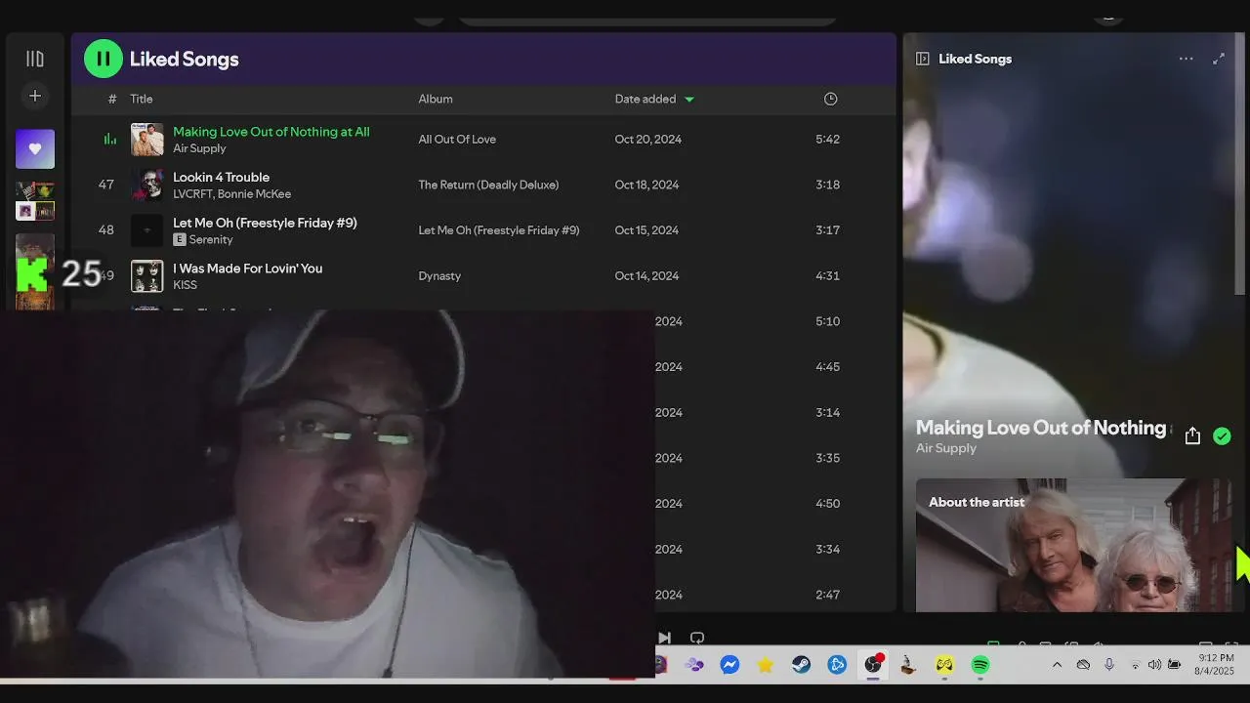Click duration 4:31
Viewport: 1250px width, 703px height.
click(x=827, y=276)
